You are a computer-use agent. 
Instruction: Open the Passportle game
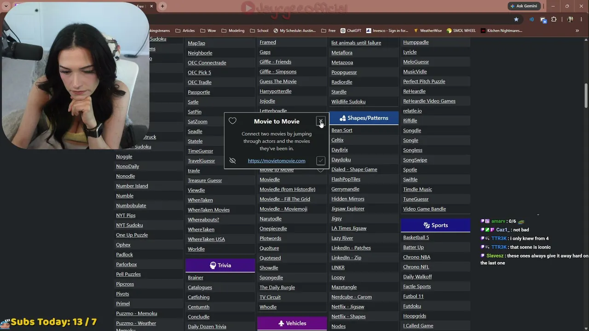click(x=199, y=92)
